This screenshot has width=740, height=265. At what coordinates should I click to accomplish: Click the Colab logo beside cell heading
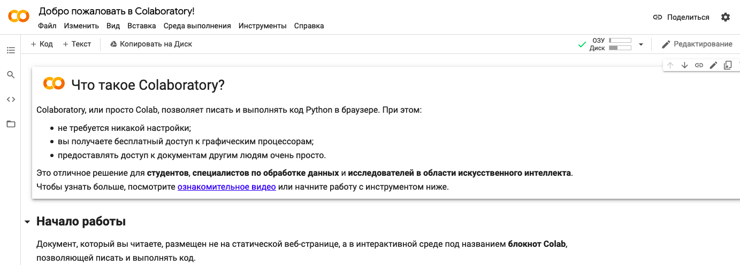coord(54,83)
